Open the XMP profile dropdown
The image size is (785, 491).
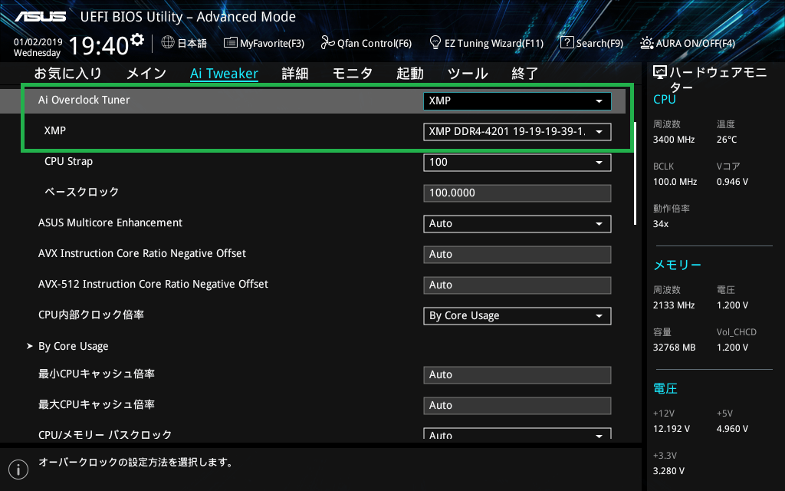pos(517,132)
